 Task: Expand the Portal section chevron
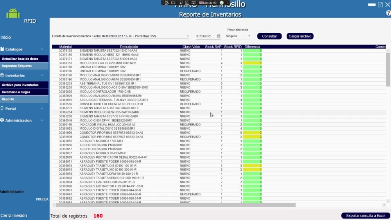42,108
